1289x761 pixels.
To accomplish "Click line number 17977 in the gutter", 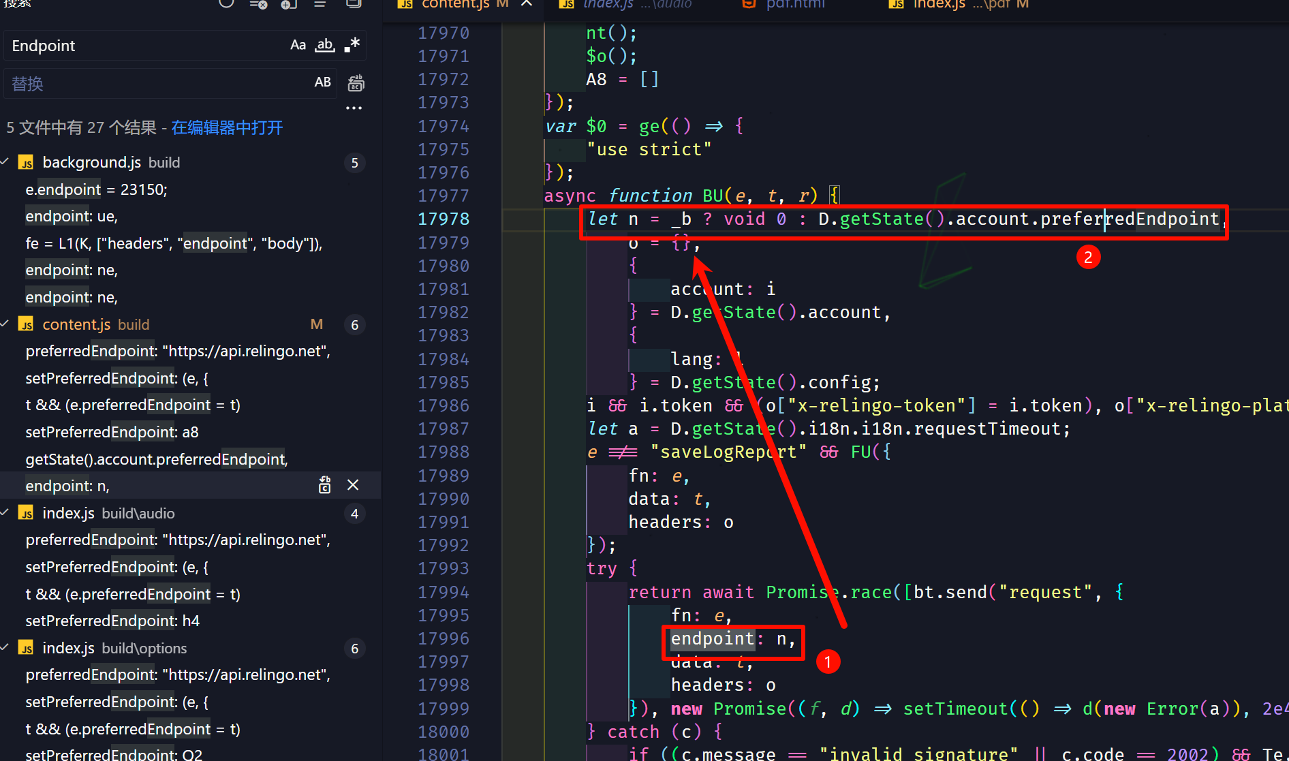I will click(x=444, y=196).
